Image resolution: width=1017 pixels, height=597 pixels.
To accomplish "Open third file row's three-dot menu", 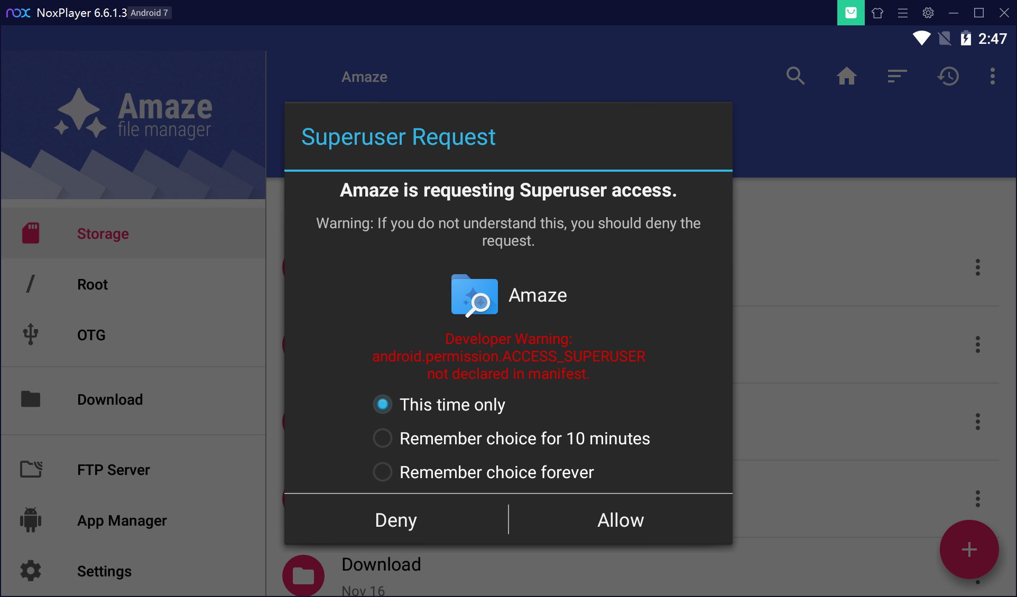I will click(x=978, y=422).
